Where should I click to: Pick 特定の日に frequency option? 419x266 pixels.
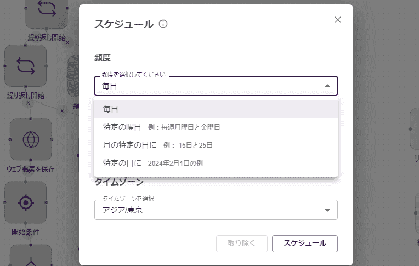click(216, 163)
